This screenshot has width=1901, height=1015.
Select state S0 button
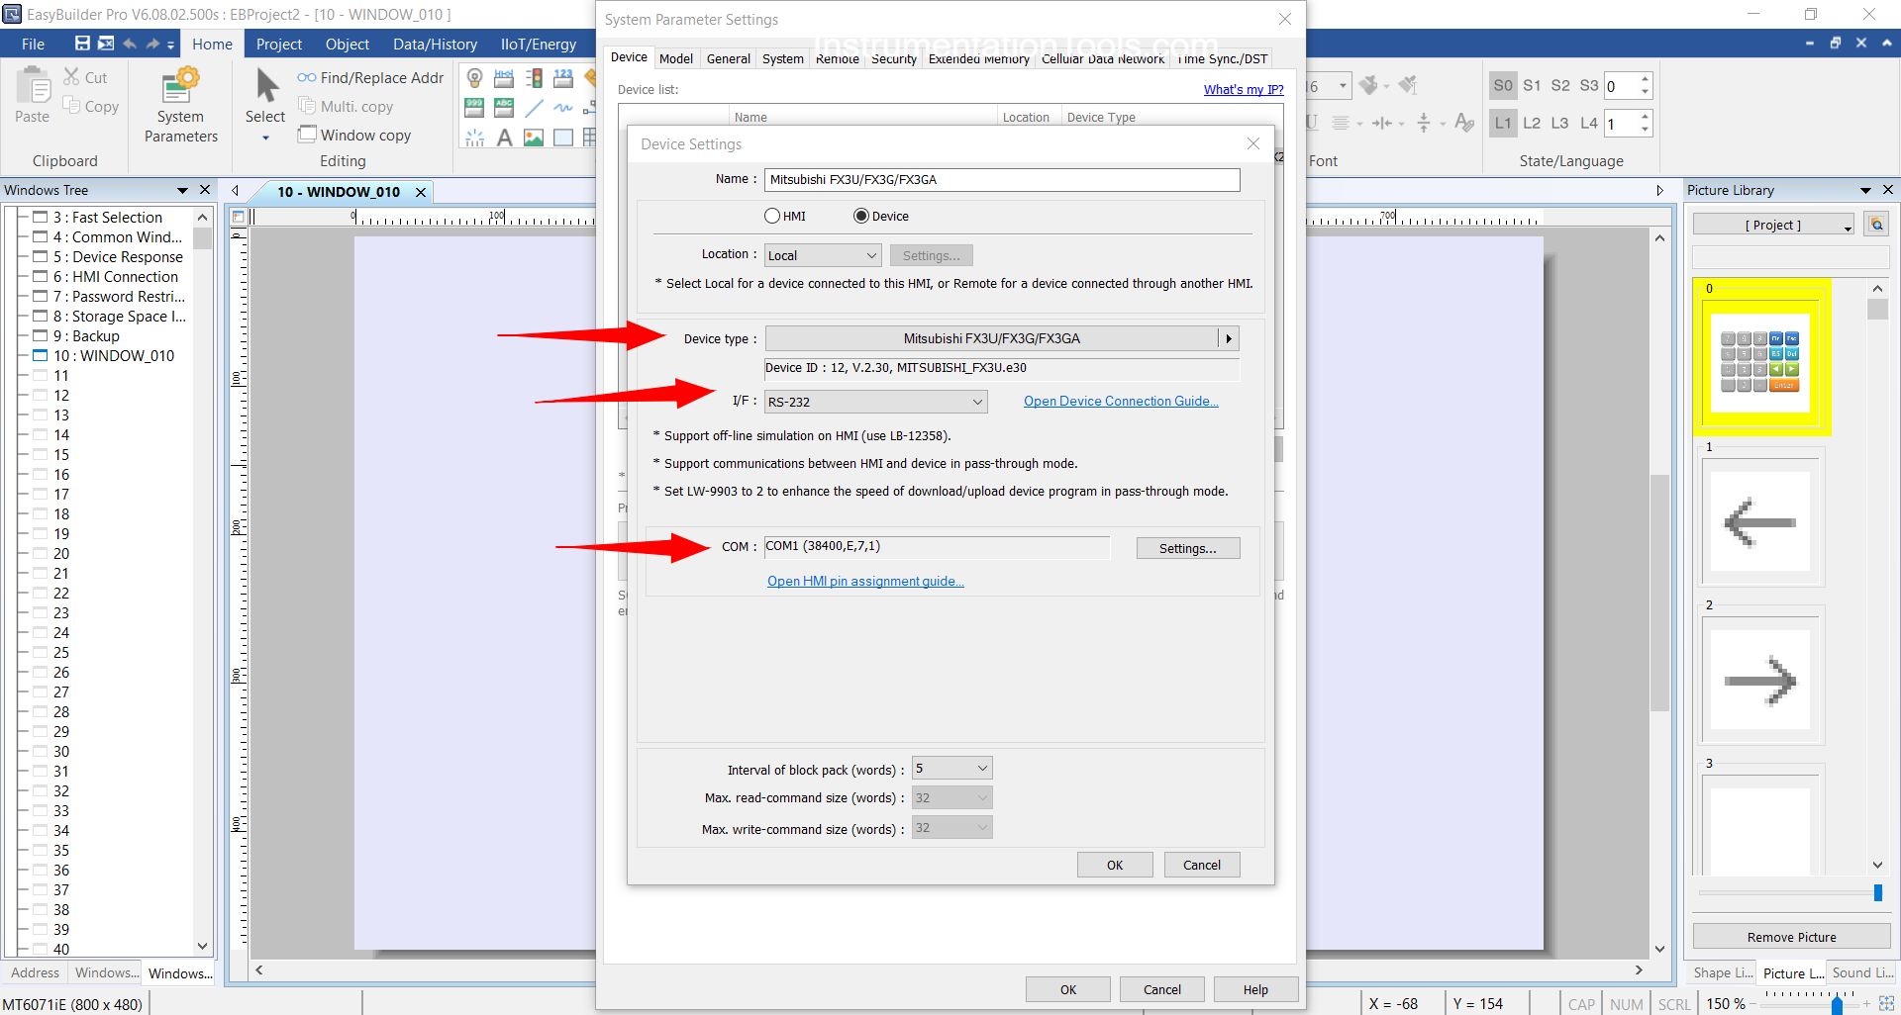coord(1503,85)
